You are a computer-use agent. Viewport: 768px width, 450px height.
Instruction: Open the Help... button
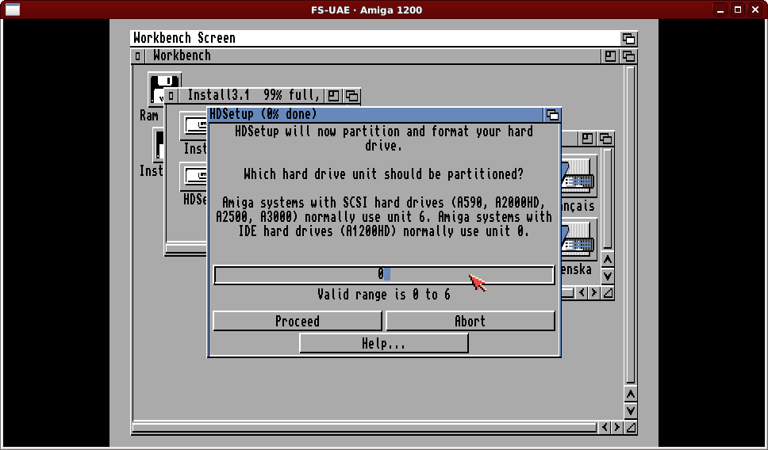click(383, 343)
